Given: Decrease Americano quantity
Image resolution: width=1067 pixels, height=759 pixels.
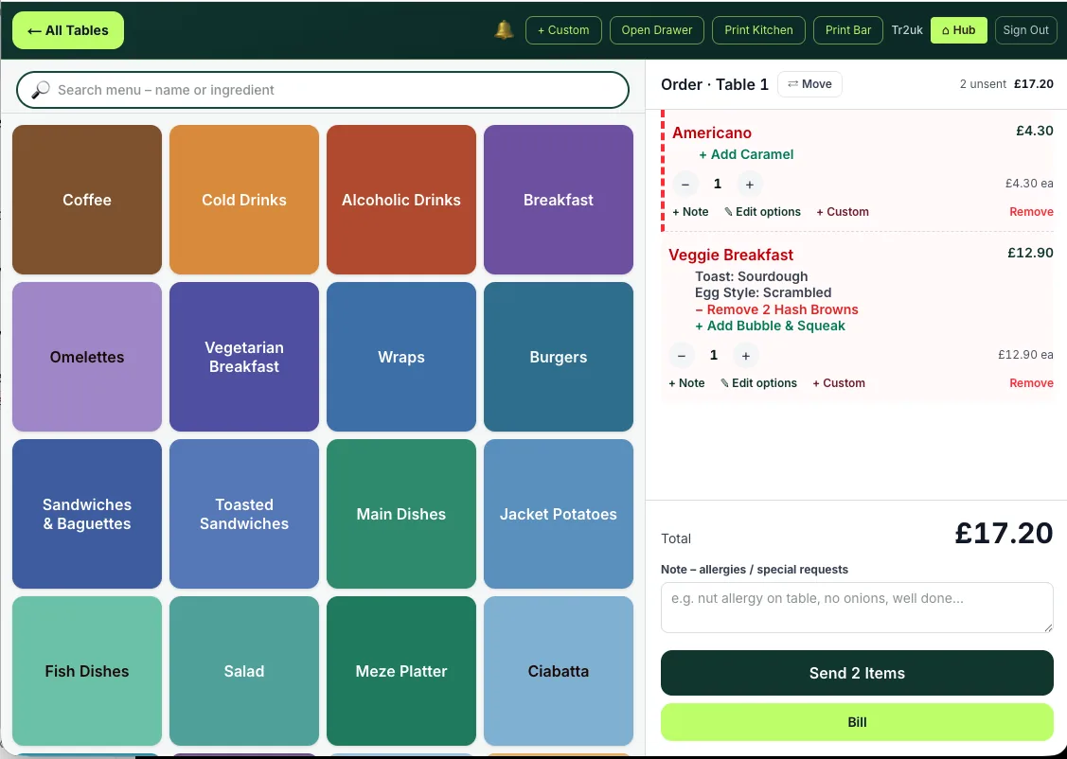Looking at the screenshot, I should click(685, 184).
